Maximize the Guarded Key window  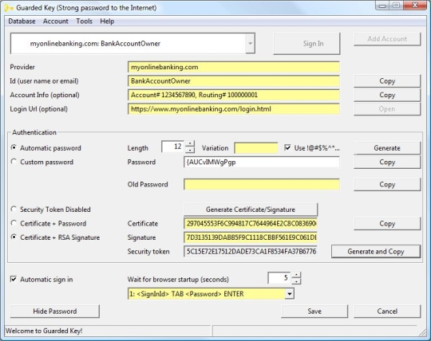click(x=397, y=6)
